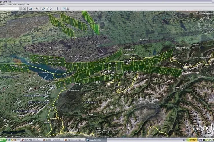The height and width of the screenshot is (142, 214).
Task: Switch to the ABFRAMES taskbar window
Action: click(31, 140)
